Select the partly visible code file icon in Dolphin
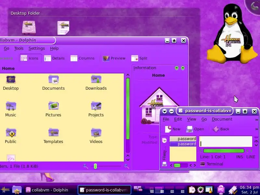The height and width of the screenshot is (195, 260). (x=11, y=158)
